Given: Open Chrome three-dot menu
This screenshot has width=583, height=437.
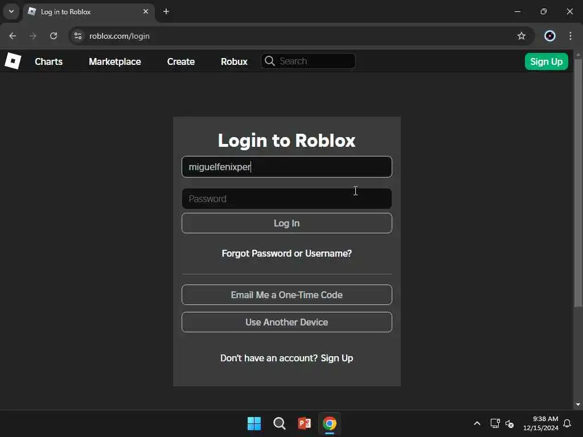Looking at the screenshot, I should [x=570, y=36].
